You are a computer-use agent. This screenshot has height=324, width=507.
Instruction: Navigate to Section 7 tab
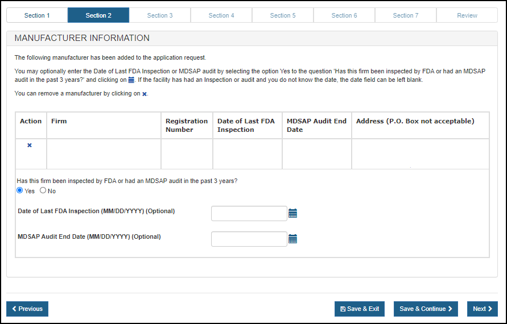point(406,15)
